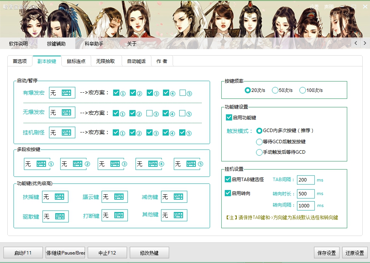Click keyboard icon next to 减伤键
Image resolution: width=370 pixels, height=263 pixels.
click(178, 197)
